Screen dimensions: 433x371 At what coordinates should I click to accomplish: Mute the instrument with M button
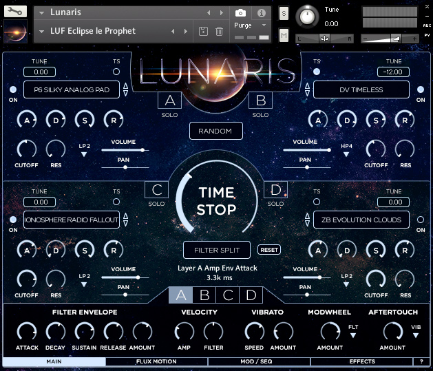[x=284, y=35]
